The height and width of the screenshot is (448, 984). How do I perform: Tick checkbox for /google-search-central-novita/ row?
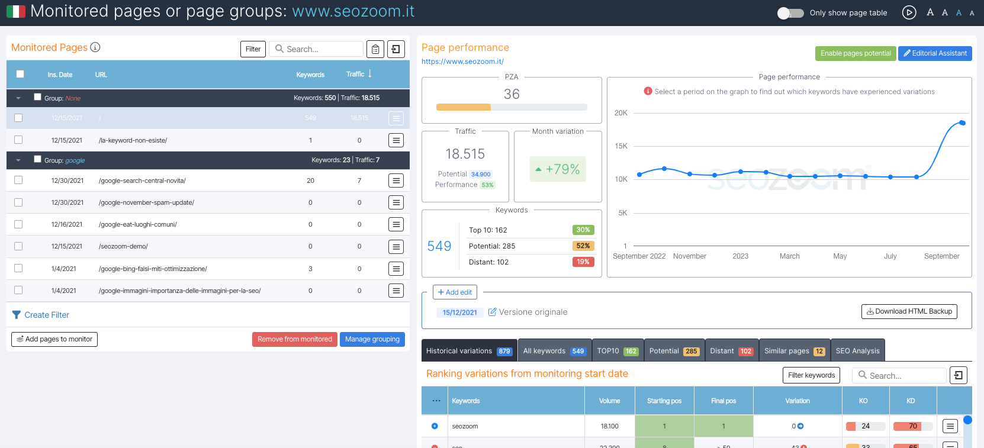coord(18,180)
